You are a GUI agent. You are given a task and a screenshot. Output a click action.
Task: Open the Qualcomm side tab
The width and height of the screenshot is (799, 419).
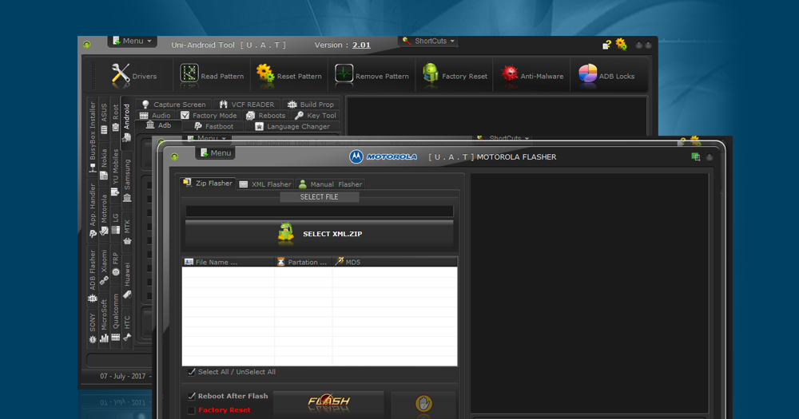tap(116, 318)
